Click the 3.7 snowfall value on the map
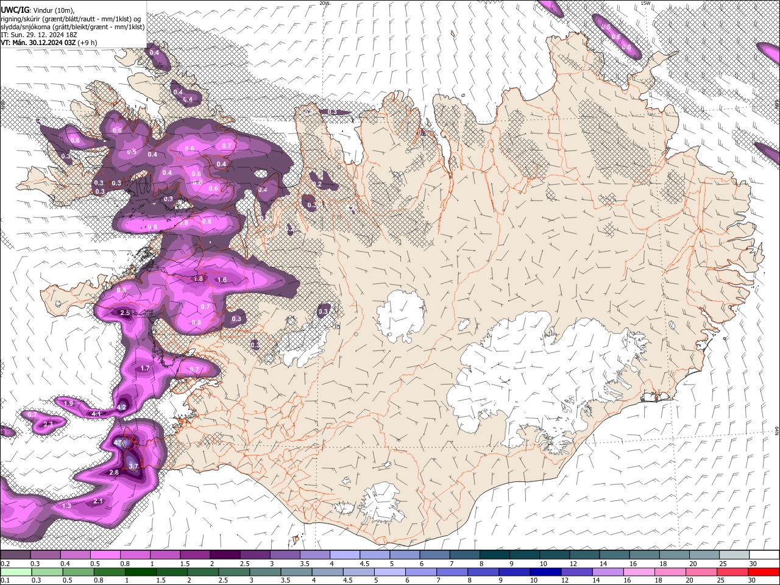Viewport: 780px width, 585px height. click(134, 466)
